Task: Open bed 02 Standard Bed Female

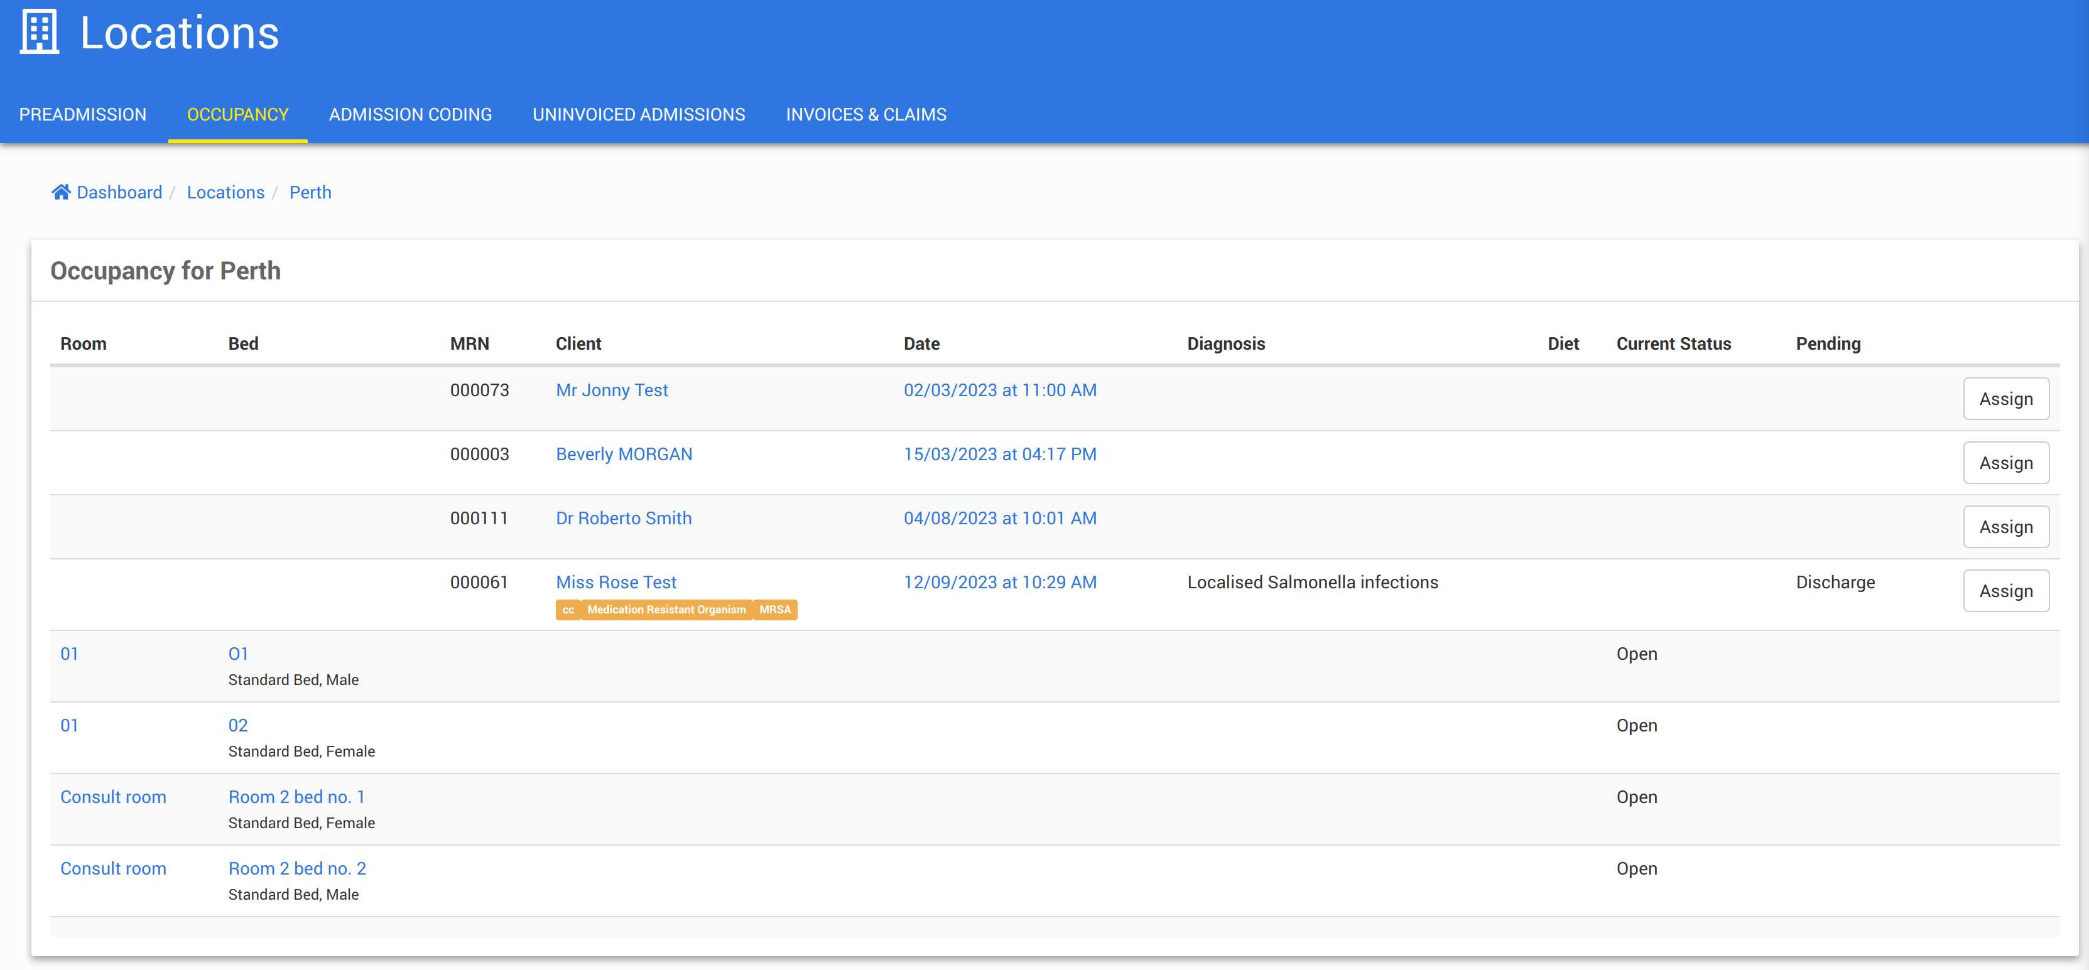Action: (237, 725)
